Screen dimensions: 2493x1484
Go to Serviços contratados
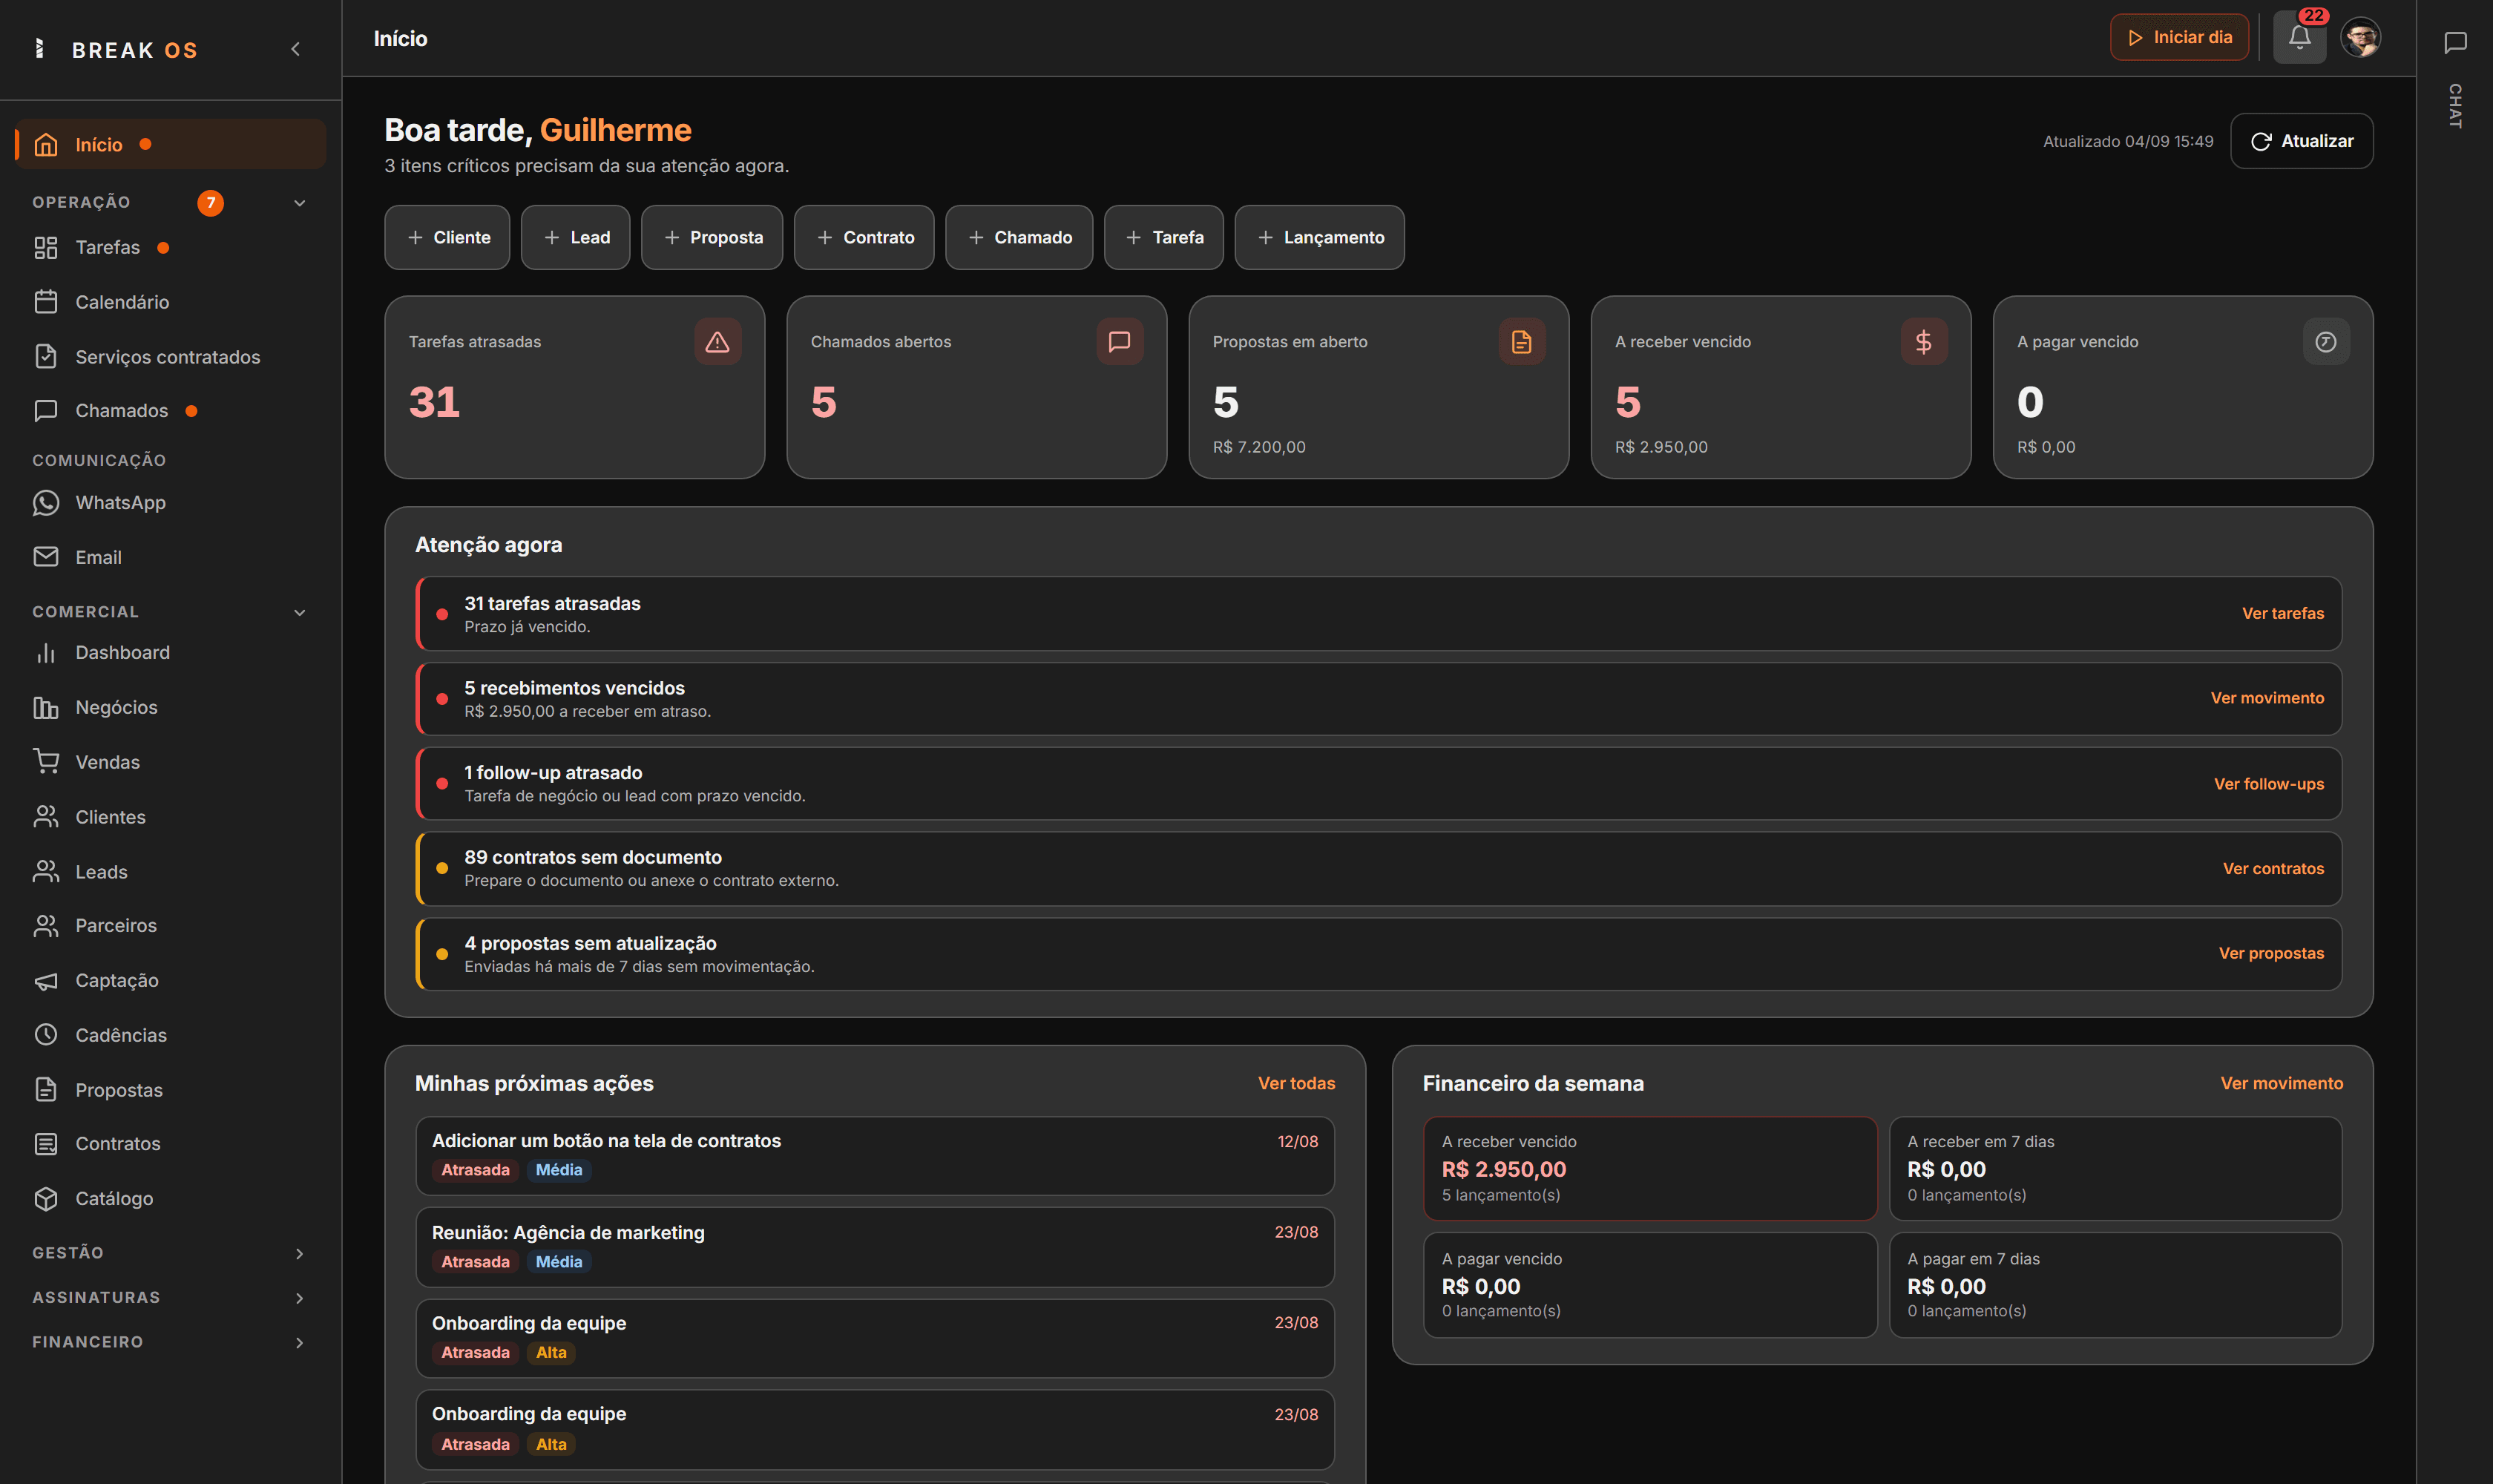tap(170, 357)
